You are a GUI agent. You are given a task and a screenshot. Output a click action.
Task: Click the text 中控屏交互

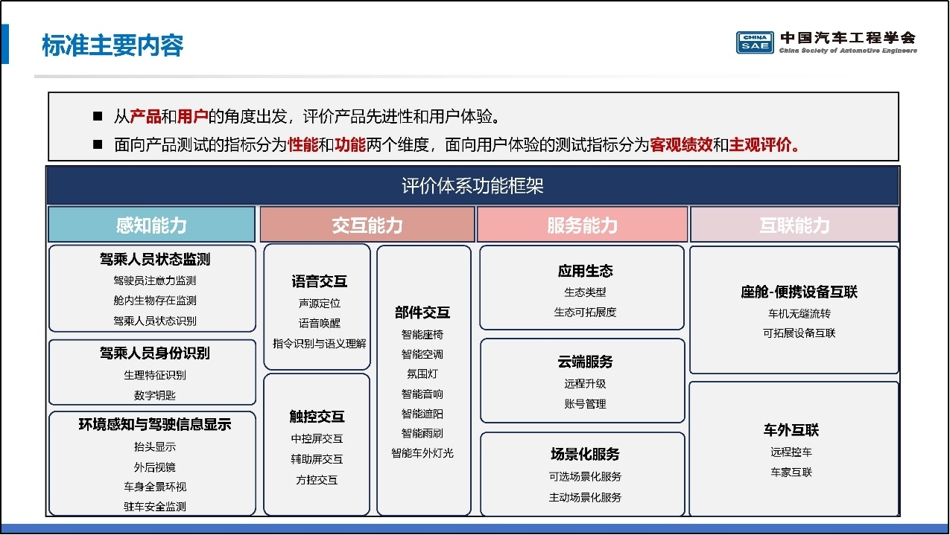[x=317, y=439]
